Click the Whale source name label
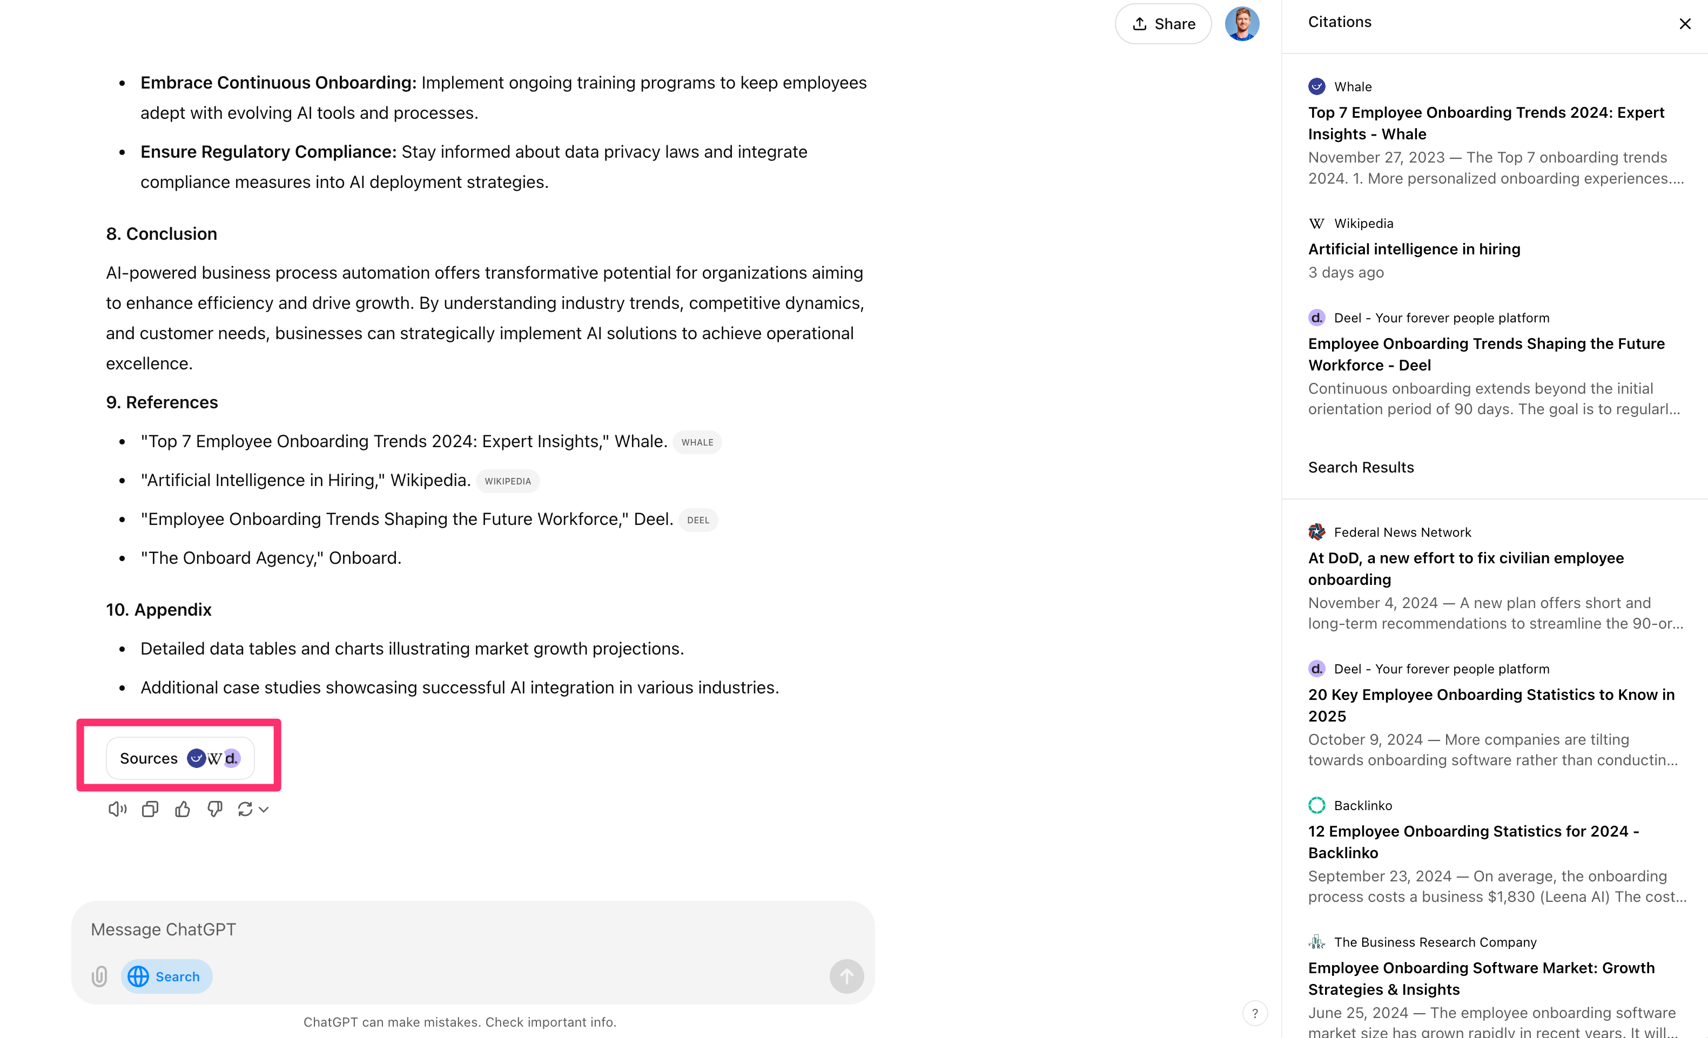This screenshot has width=1708, height=1038. tap(1353, 86)
